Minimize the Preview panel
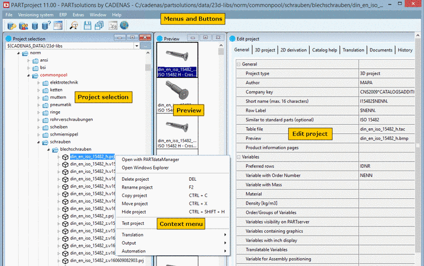The image size is (424, 266). (193, 38)
